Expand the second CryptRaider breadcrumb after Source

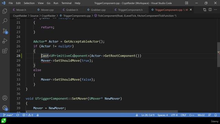[48, 16]
